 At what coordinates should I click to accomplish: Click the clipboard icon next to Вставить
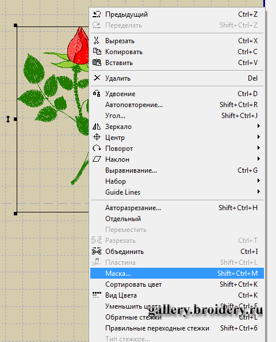97,62
